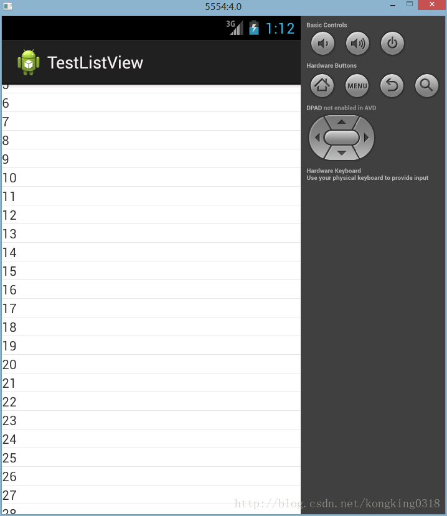This screenshot has height=516, width=447.
Task: Click the DPAD right arrow
Action: point(366,138)
